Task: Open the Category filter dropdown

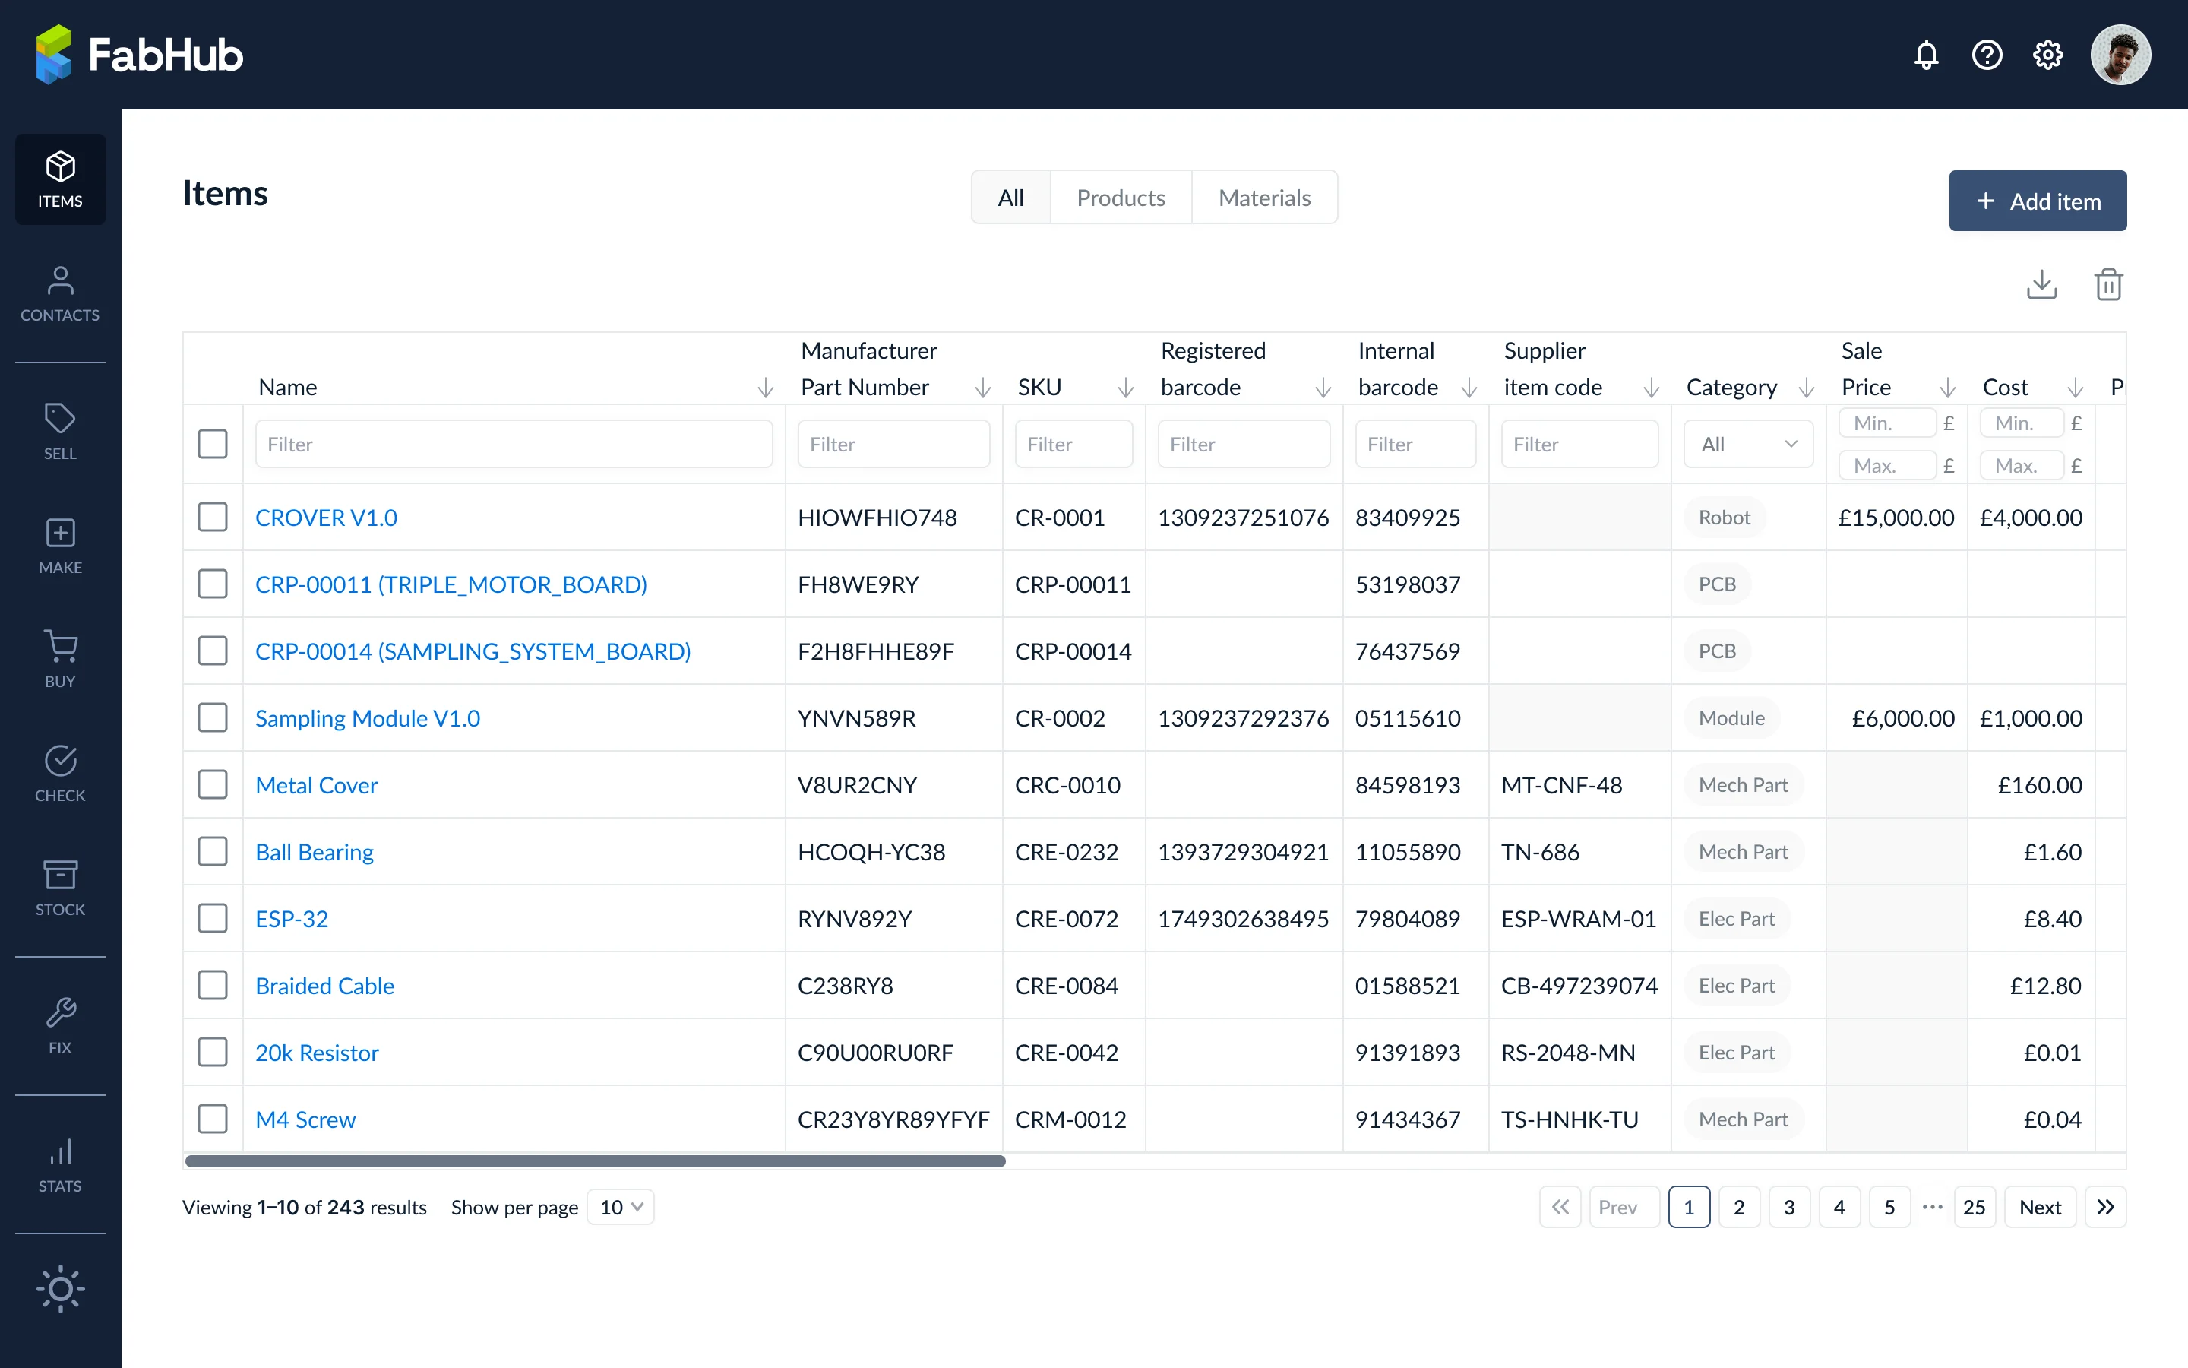Action: tap(1749, 445)
